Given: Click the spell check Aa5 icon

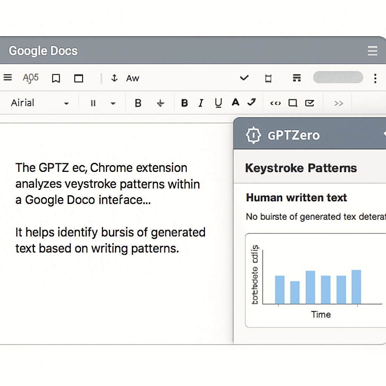Looking at the screenshot, I should click(x=31, y=78).
